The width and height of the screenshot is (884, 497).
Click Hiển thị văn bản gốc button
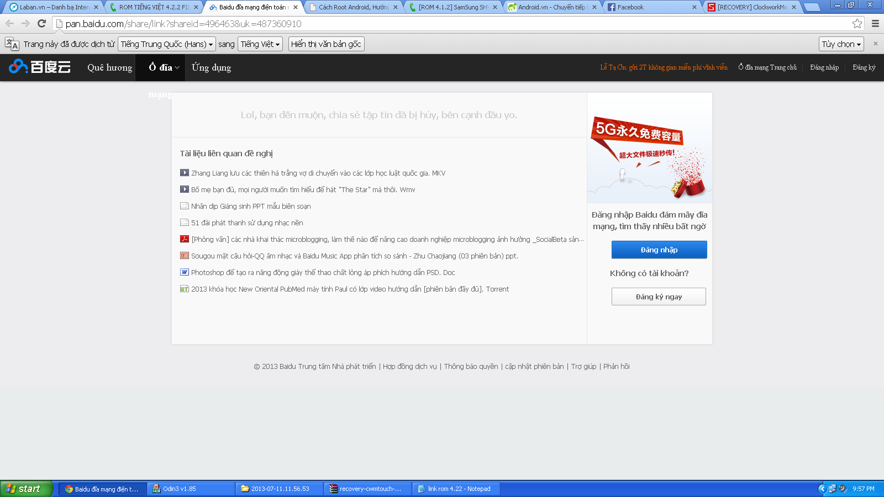click(326, 44)
